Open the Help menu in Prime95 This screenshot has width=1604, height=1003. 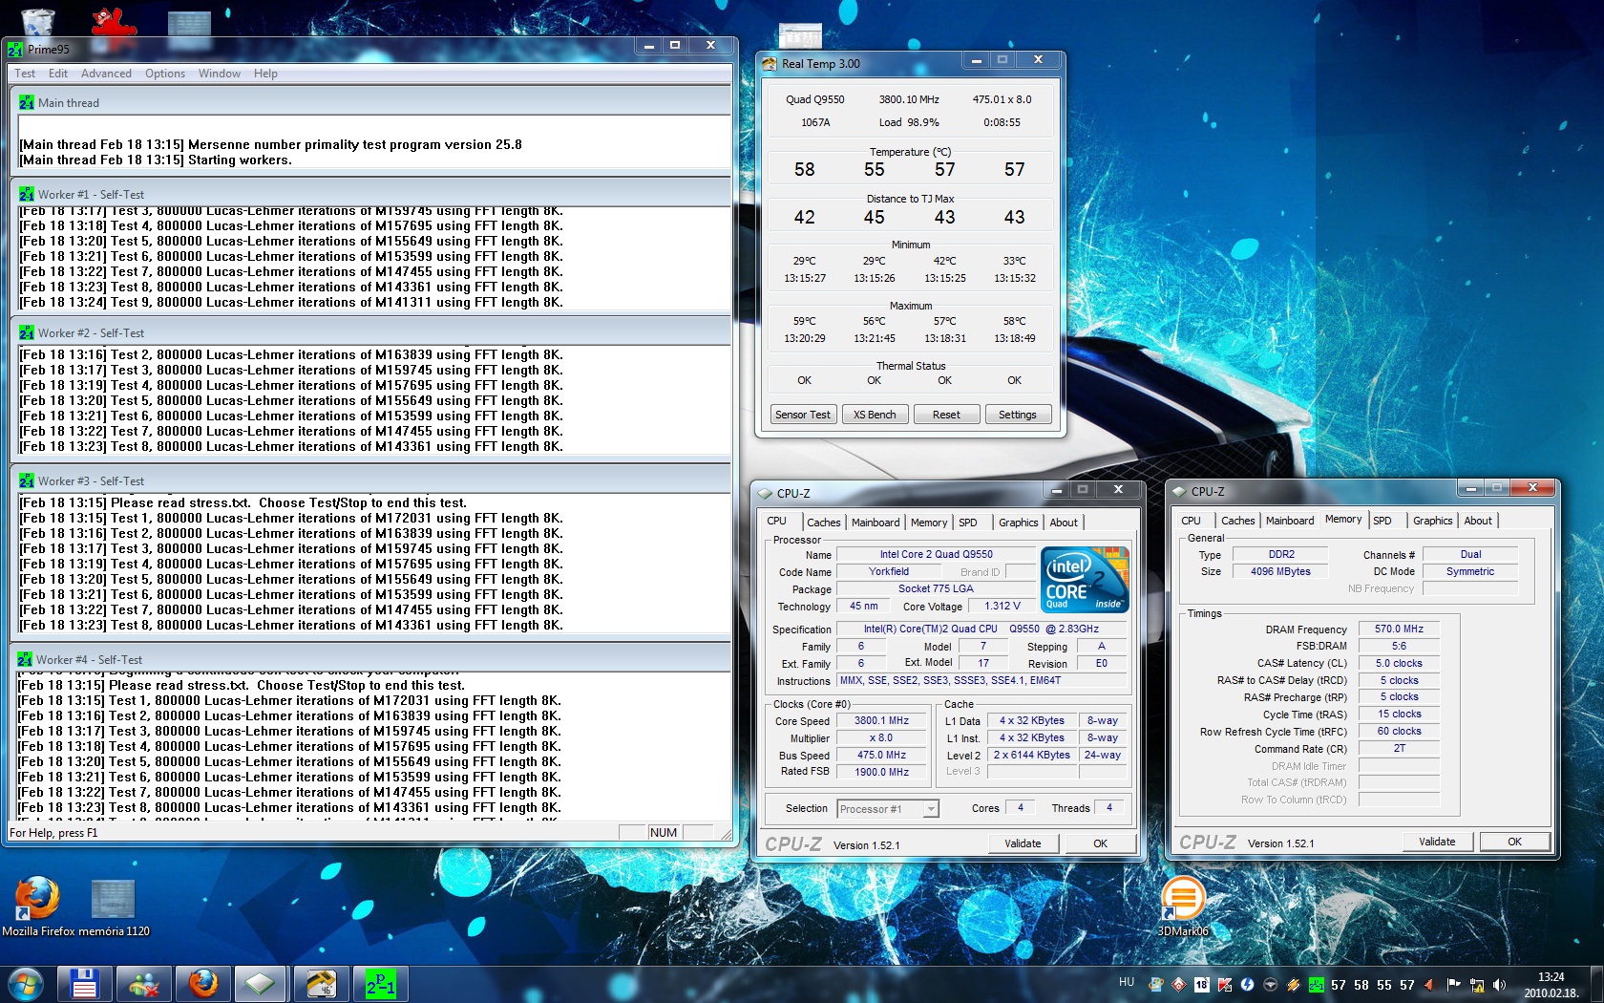point(265,74)
